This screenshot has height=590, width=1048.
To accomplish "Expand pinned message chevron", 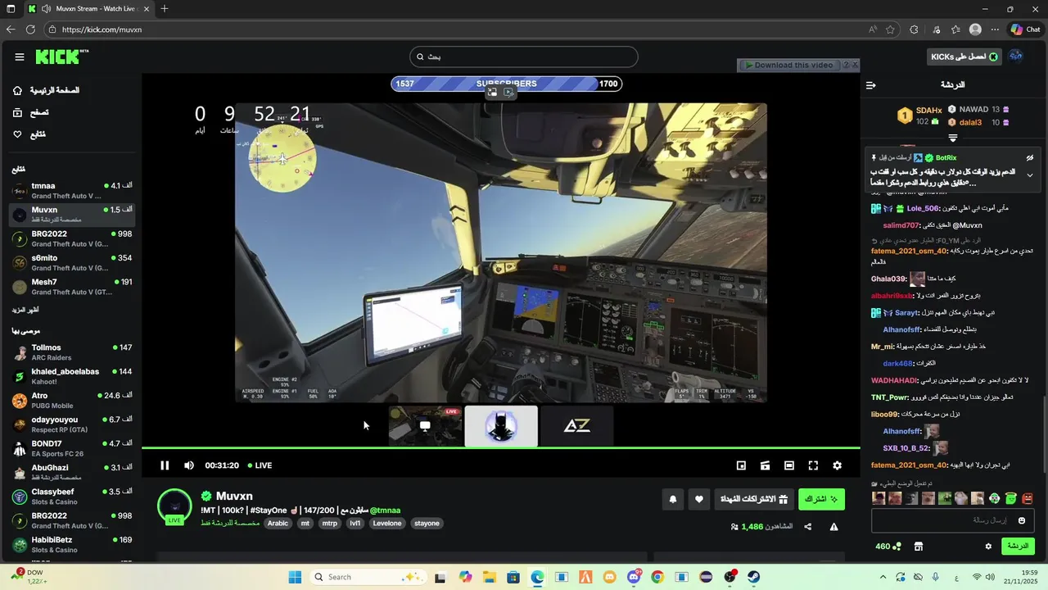I will 1030,175.
